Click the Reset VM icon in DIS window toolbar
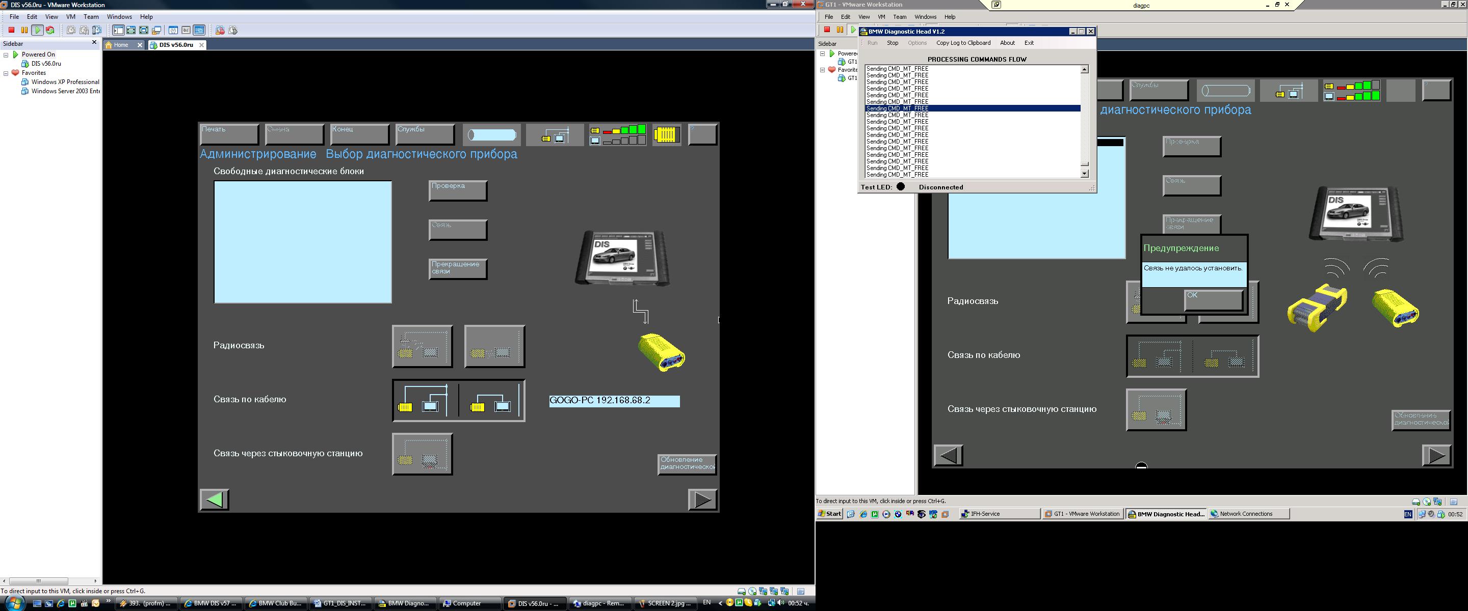This screenshot has width=1468, height=611. click(50, 30)
